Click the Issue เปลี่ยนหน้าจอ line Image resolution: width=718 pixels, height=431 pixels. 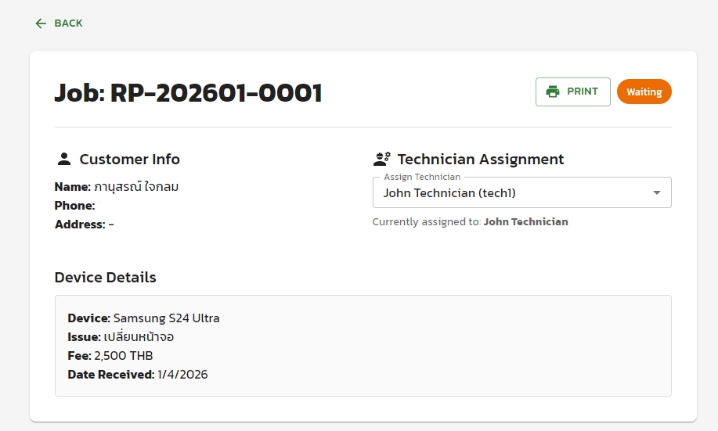click(121, 337)
